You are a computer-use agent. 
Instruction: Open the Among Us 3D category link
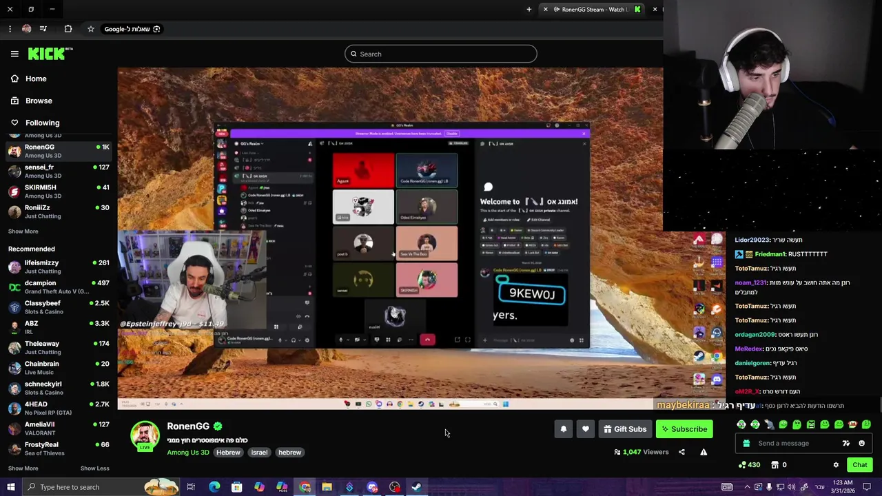click(187, 453)
